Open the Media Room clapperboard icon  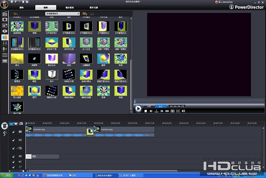(5, 14)
